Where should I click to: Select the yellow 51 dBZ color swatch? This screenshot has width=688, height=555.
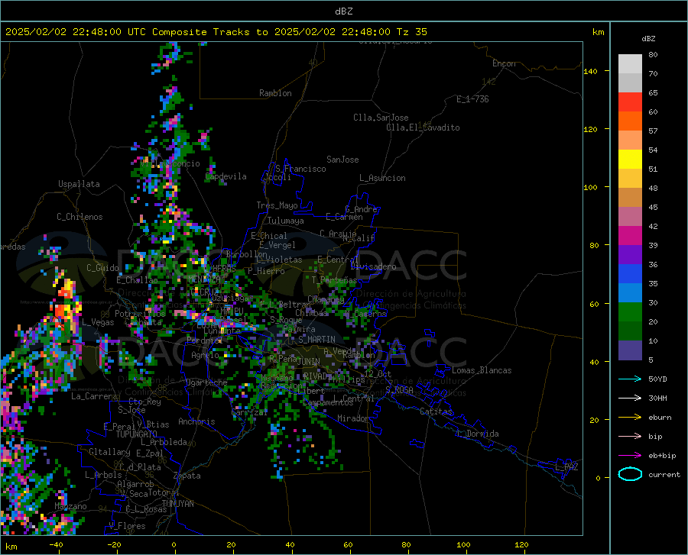point(630,160)
